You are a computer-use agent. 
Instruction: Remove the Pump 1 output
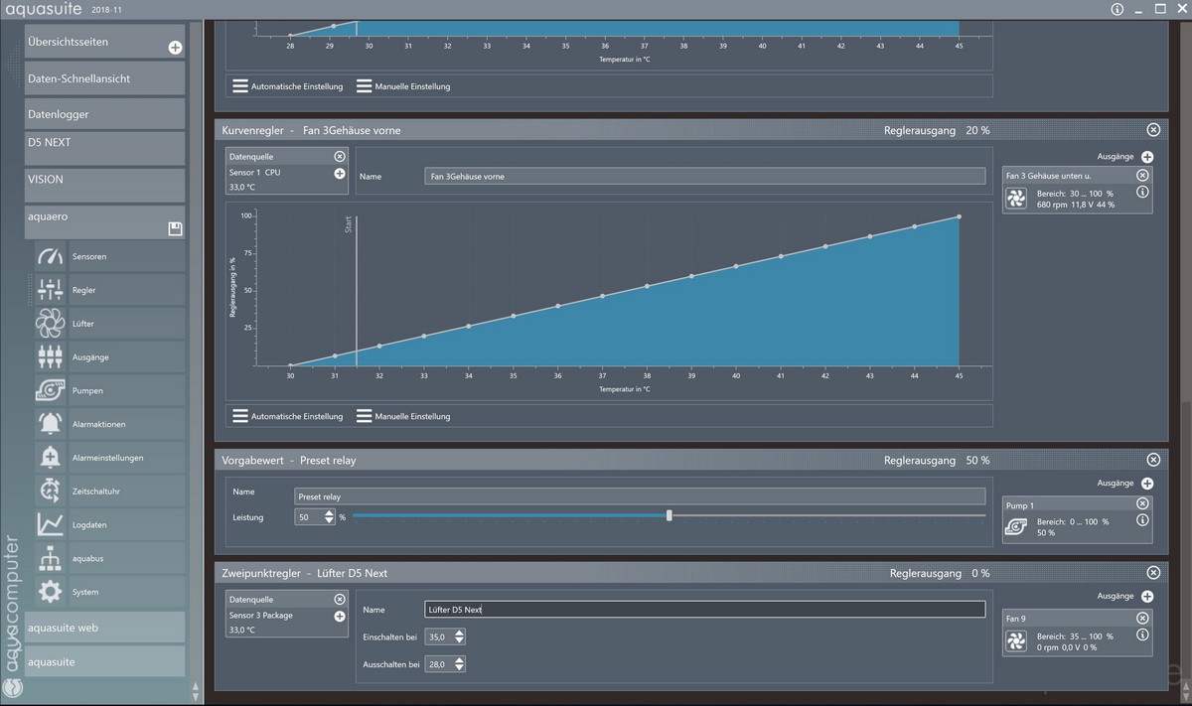tap(1142, 504)
